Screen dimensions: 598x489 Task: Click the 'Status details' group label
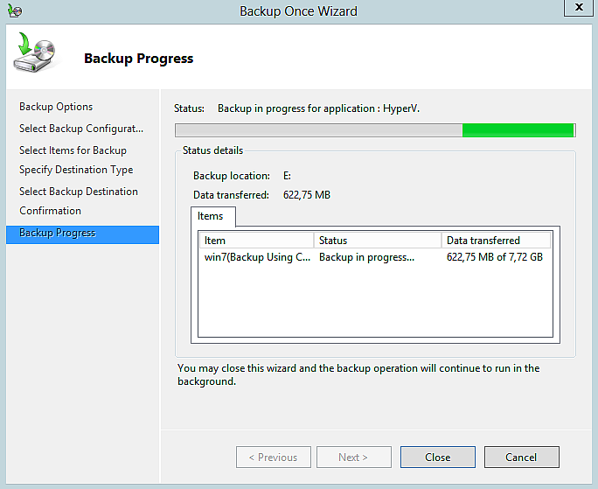[x=212, y=150]
